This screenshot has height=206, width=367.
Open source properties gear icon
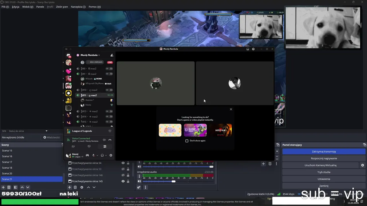click(82, 187)
